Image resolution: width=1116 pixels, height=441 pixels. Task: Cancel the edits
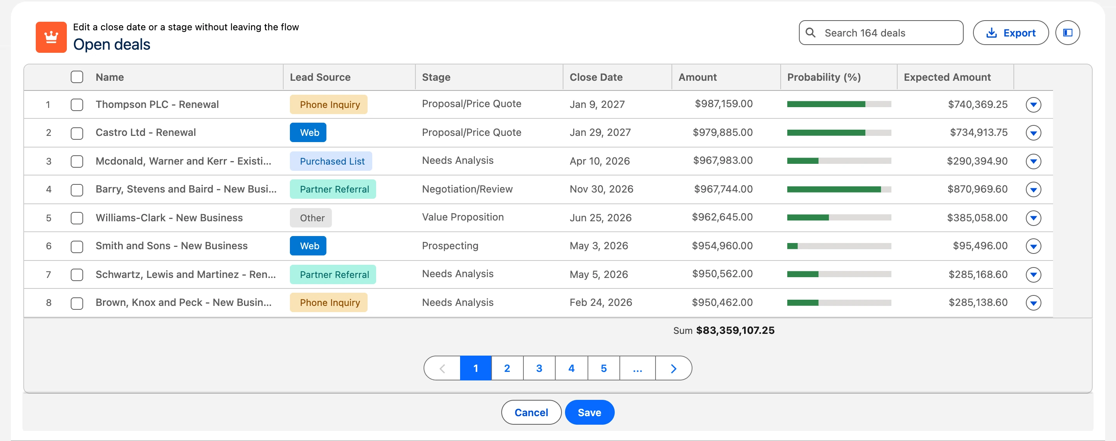[531, 412]
